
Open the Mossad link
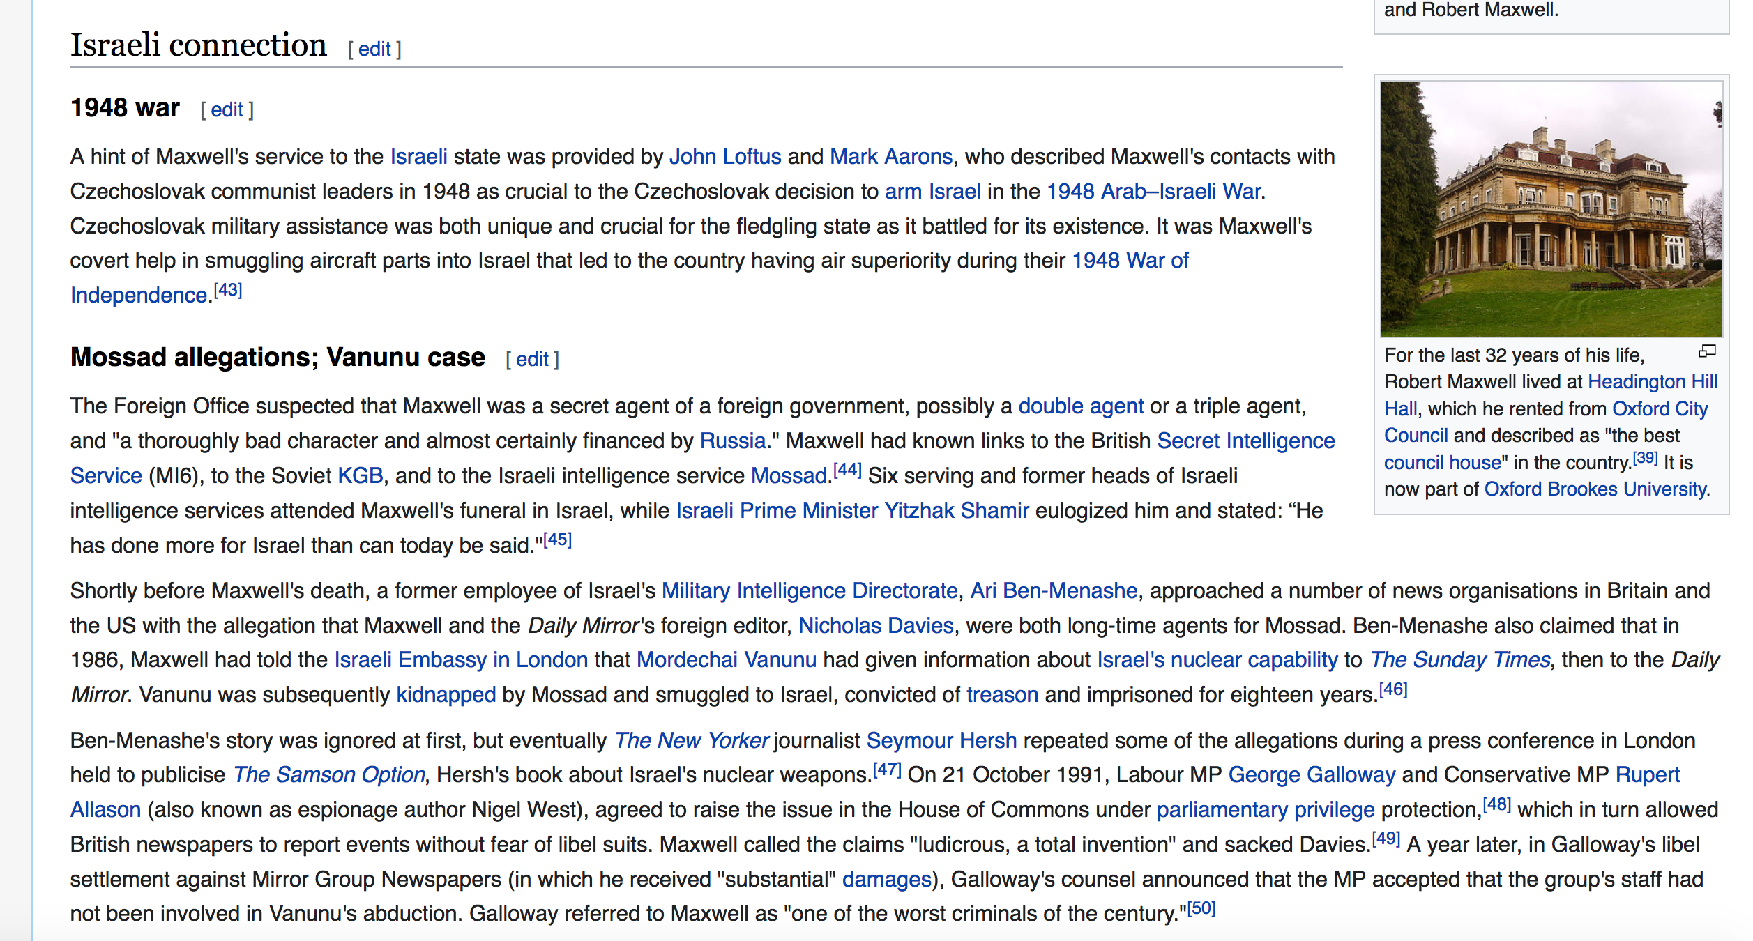tap(789, 476)
